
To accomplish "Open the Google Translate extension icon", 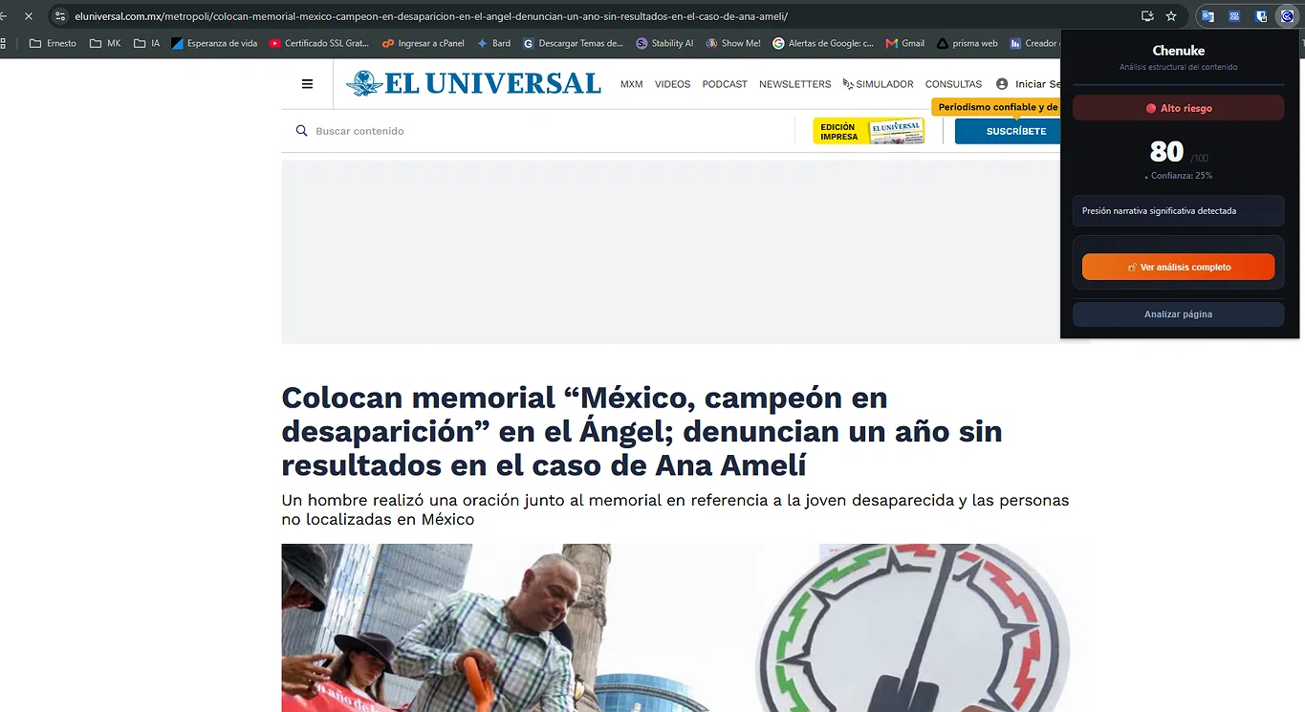I will (x=1208, y=16).
